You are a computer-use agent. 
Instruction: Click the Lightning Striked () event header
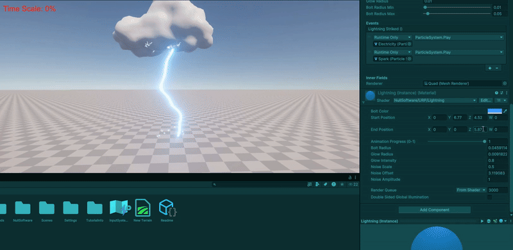coord(435,29)
